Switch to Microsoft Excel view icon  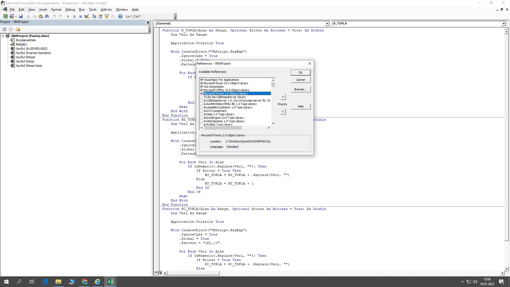[x=5, y=16]
